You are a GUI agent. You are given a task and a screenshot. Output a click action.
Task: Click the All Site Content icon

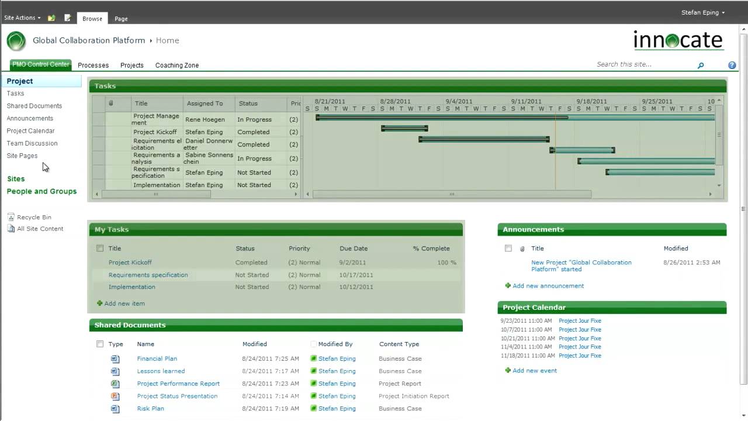tap(11, 229)
